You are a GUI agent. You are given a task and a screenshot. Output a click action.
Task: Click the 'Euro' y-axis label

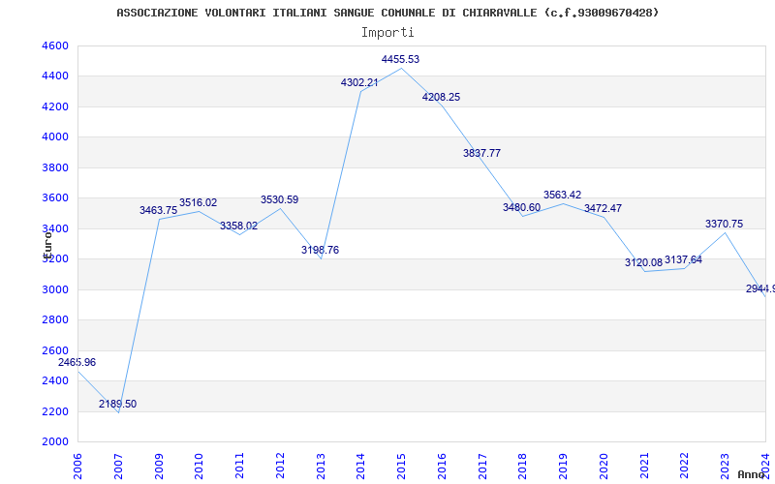coord(47,245)
